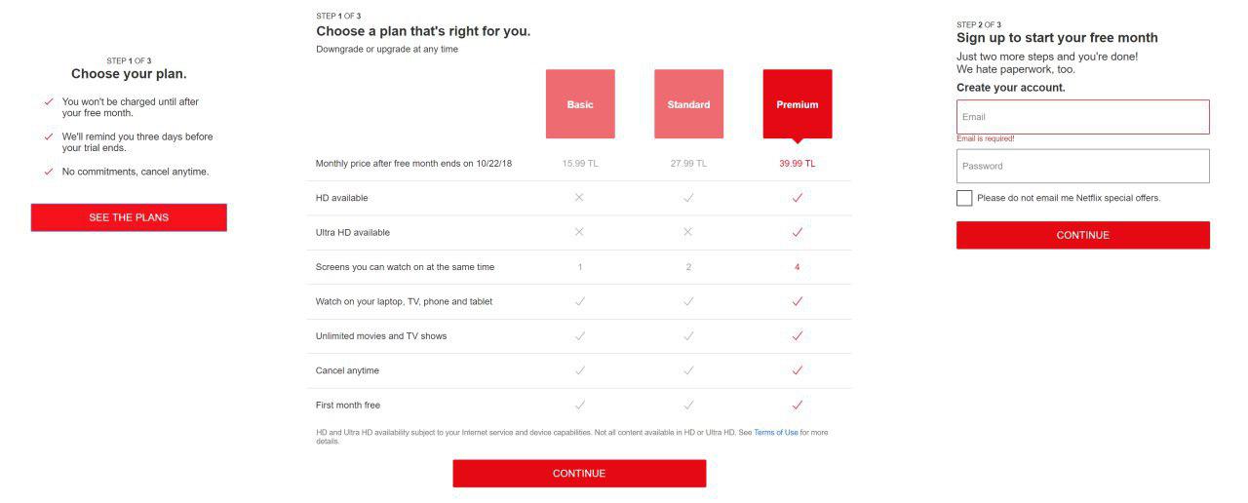Screen dimensions: 1248x503
Task: Click the Premium price 39.99 TL
Action: (798, 164)
